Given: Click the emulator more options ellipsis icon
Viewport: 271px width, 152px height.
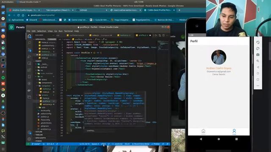Looking at the screenshot, I should (258, 86).
